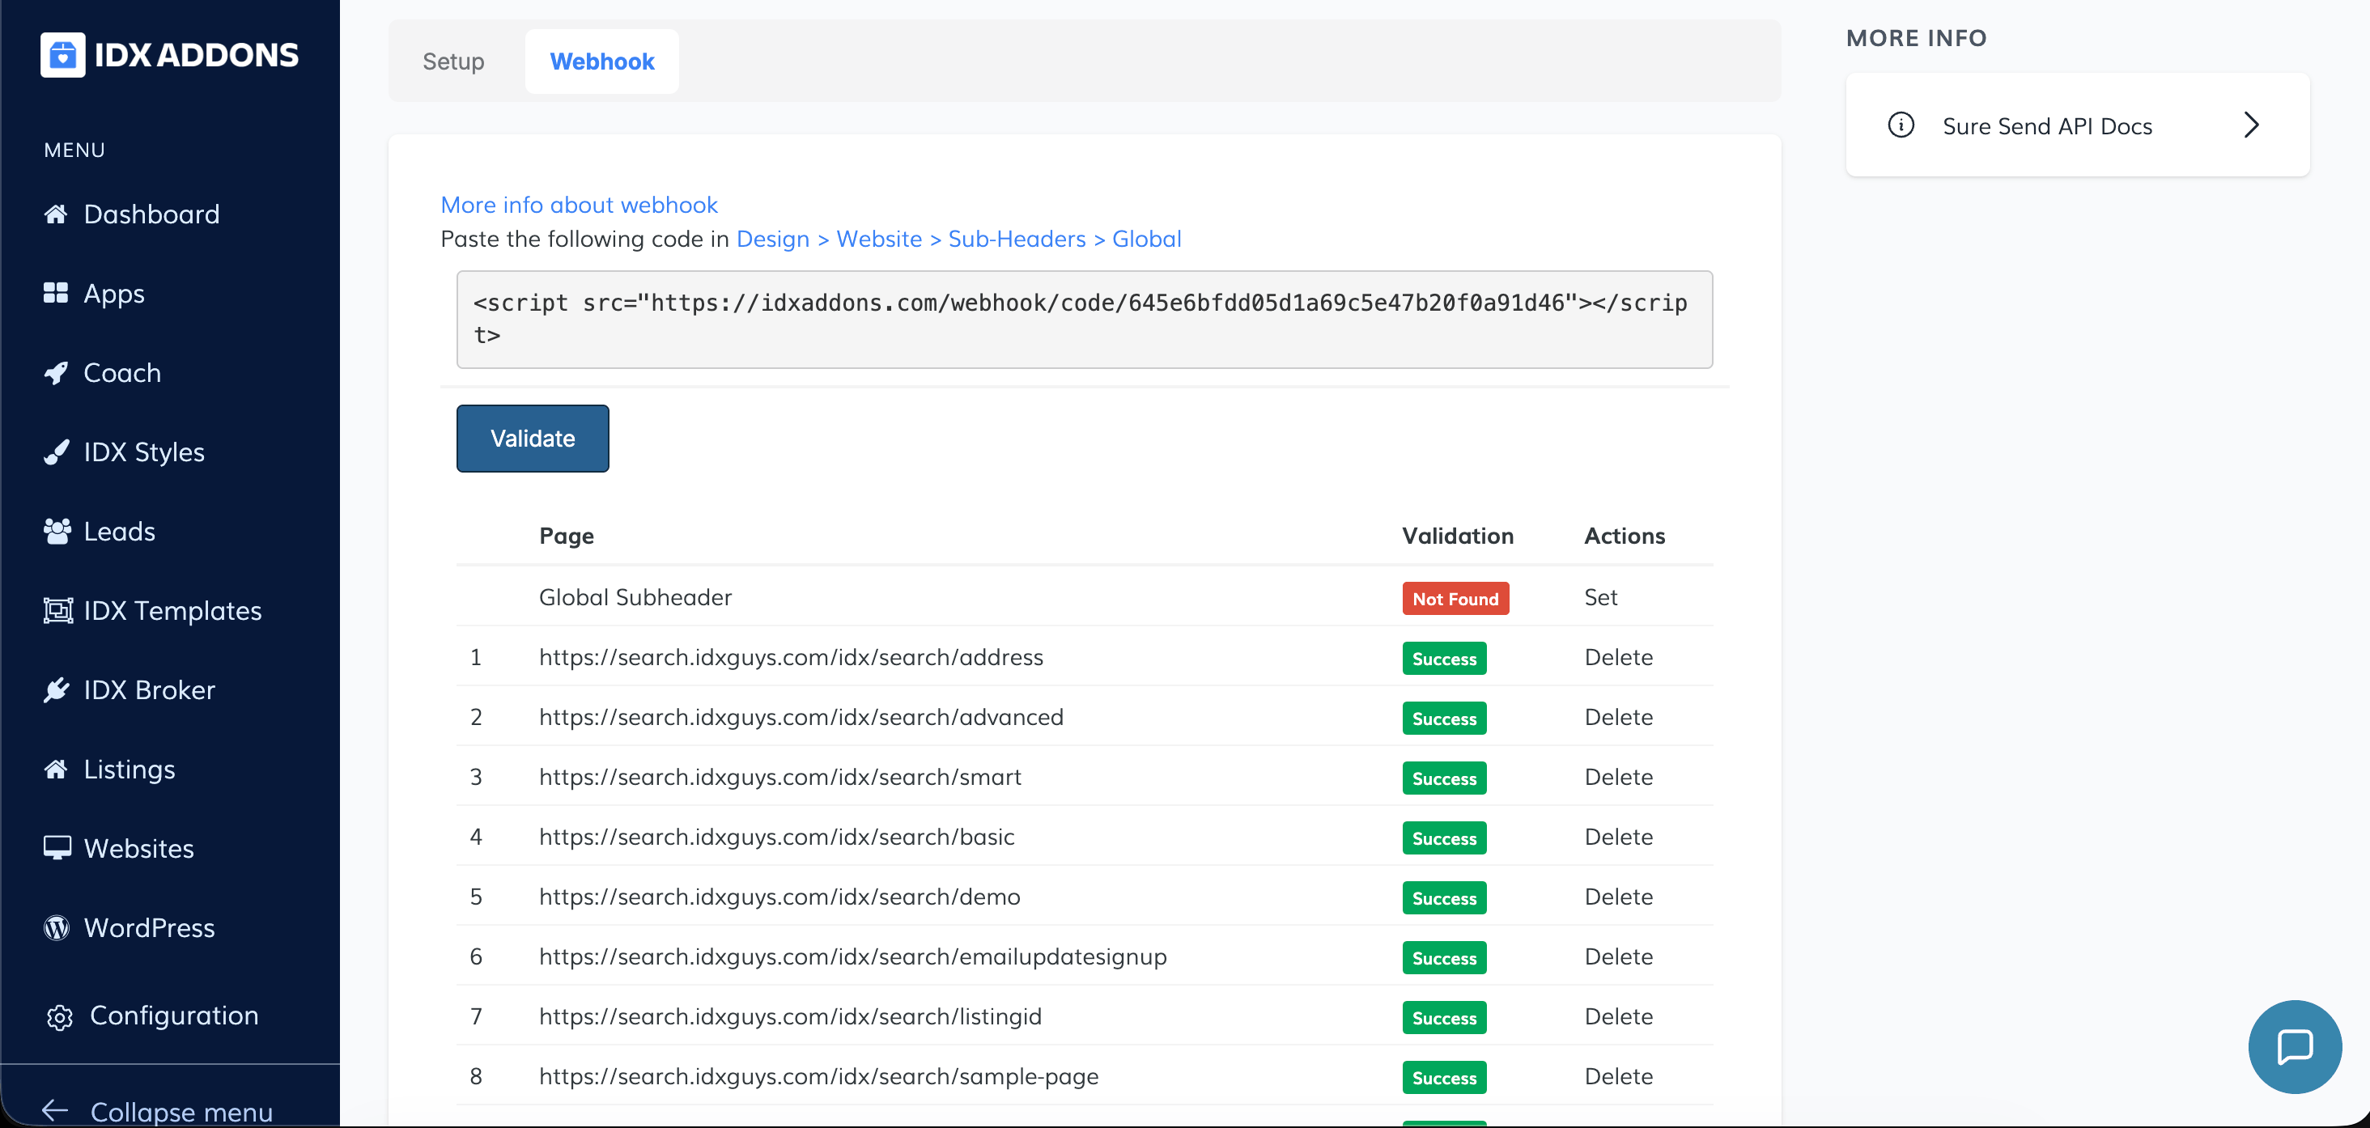Switch to the Setup tab

click(452, 61)
